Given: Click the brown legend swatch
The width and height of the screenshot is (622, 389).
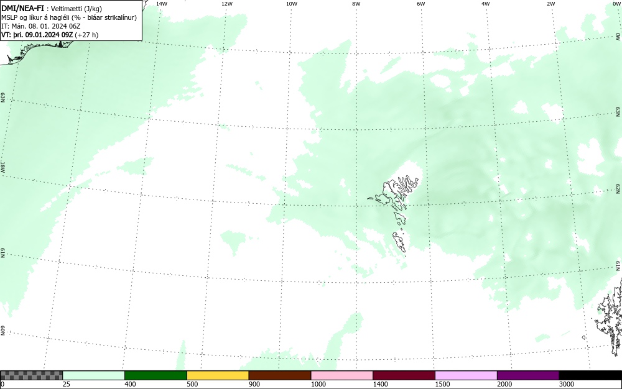Looking at the screenshot, I should (280, 375).
